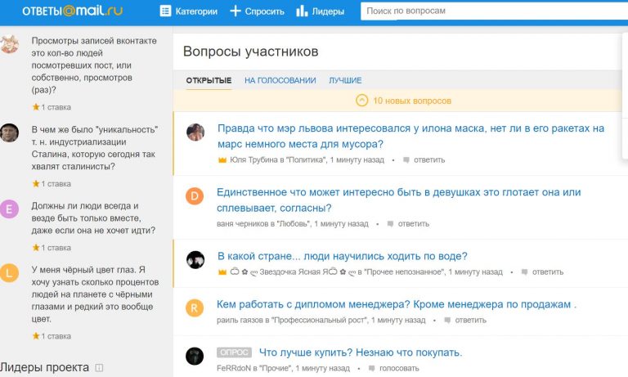628x377 pixels.
Task: Click ответить on the Прочее непознанное question
Action: click(x=548, y=272)
